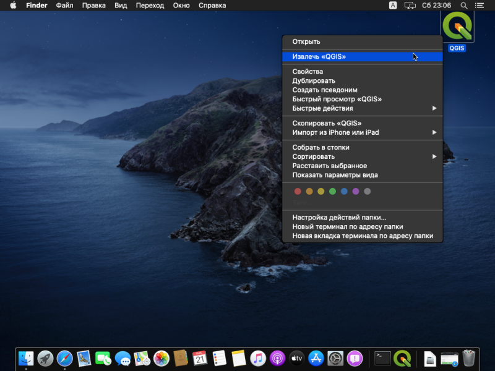Open Calendar from the Dock
The height and width of the screenshot is (371, 495).
click(200, 359)
